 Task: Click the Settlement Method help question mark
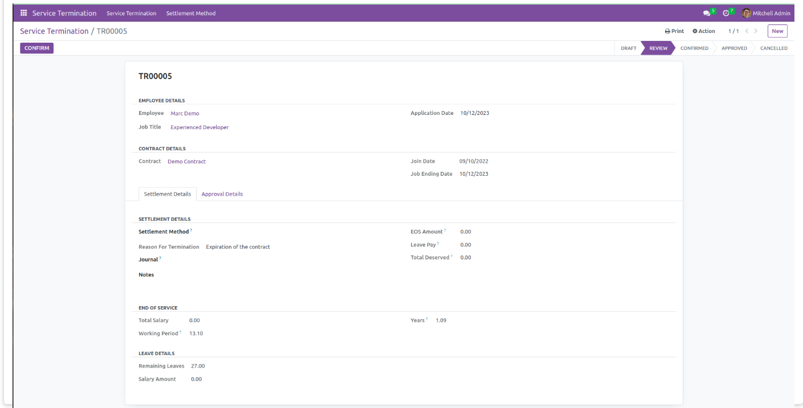(x=191, y=230)
